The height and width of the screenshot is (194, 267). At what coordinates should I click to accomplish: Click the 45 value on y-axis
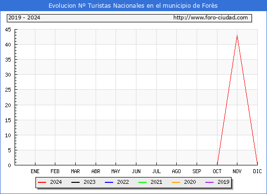8,30
